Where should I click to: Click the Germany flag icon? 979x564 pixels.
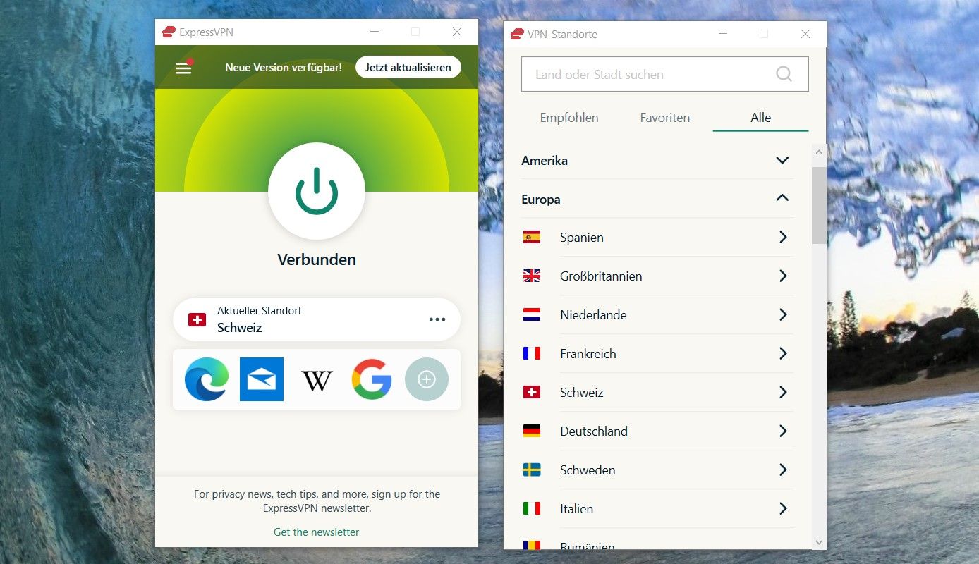click(532, 431)
